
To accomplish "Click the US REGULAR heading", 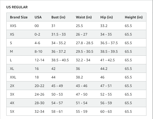I will (17, 7).
